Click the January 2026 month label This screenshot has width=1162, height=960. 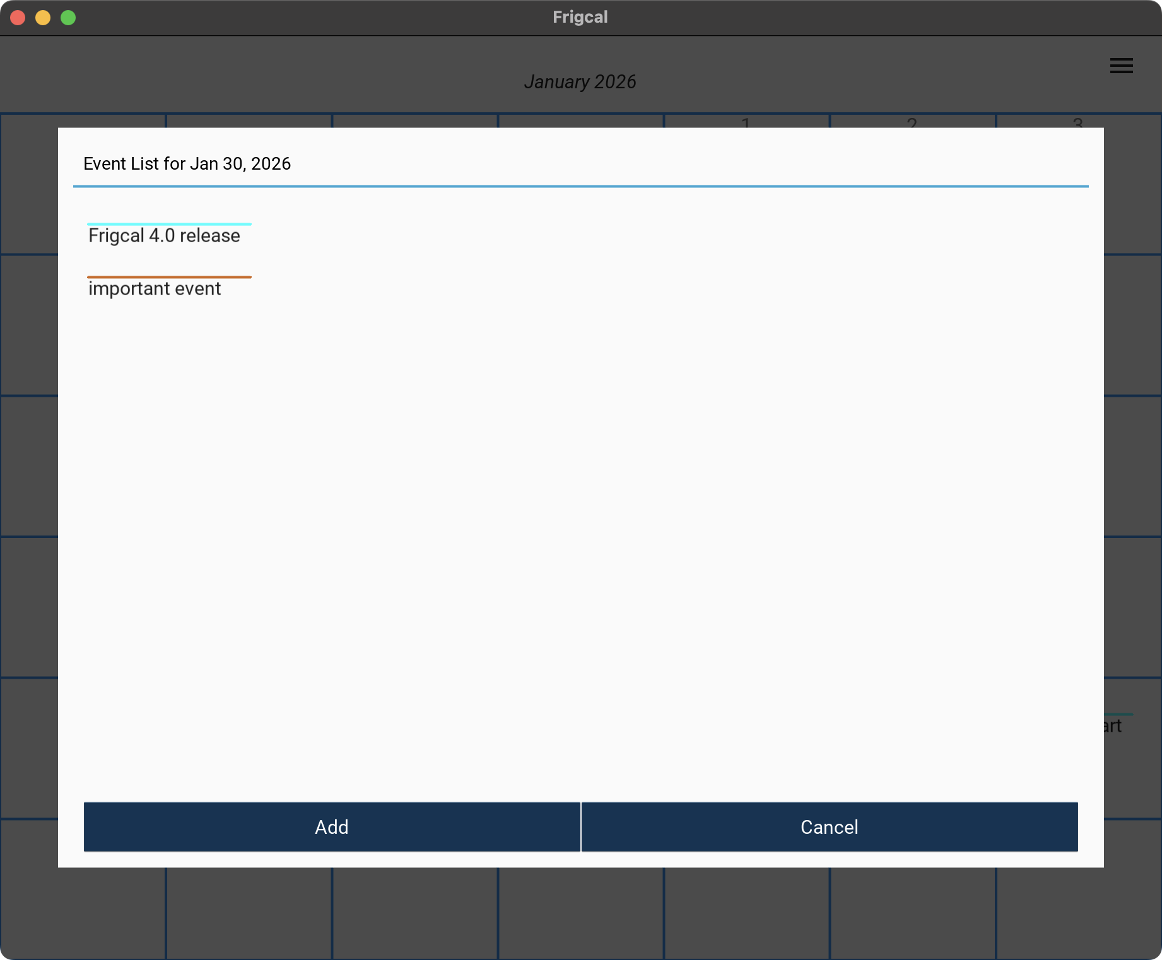(580, 82)
